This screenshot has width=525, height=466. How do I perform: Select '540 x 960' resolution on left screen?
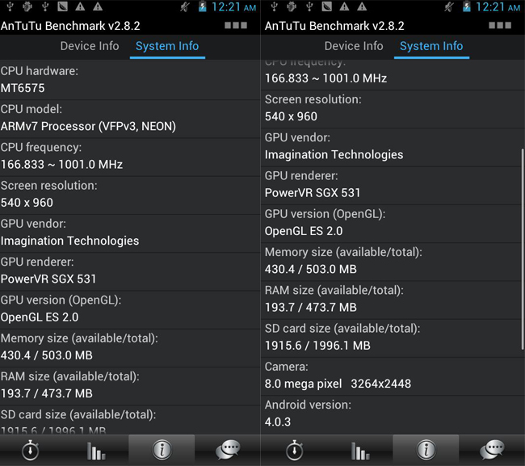[x=27, y=203]
